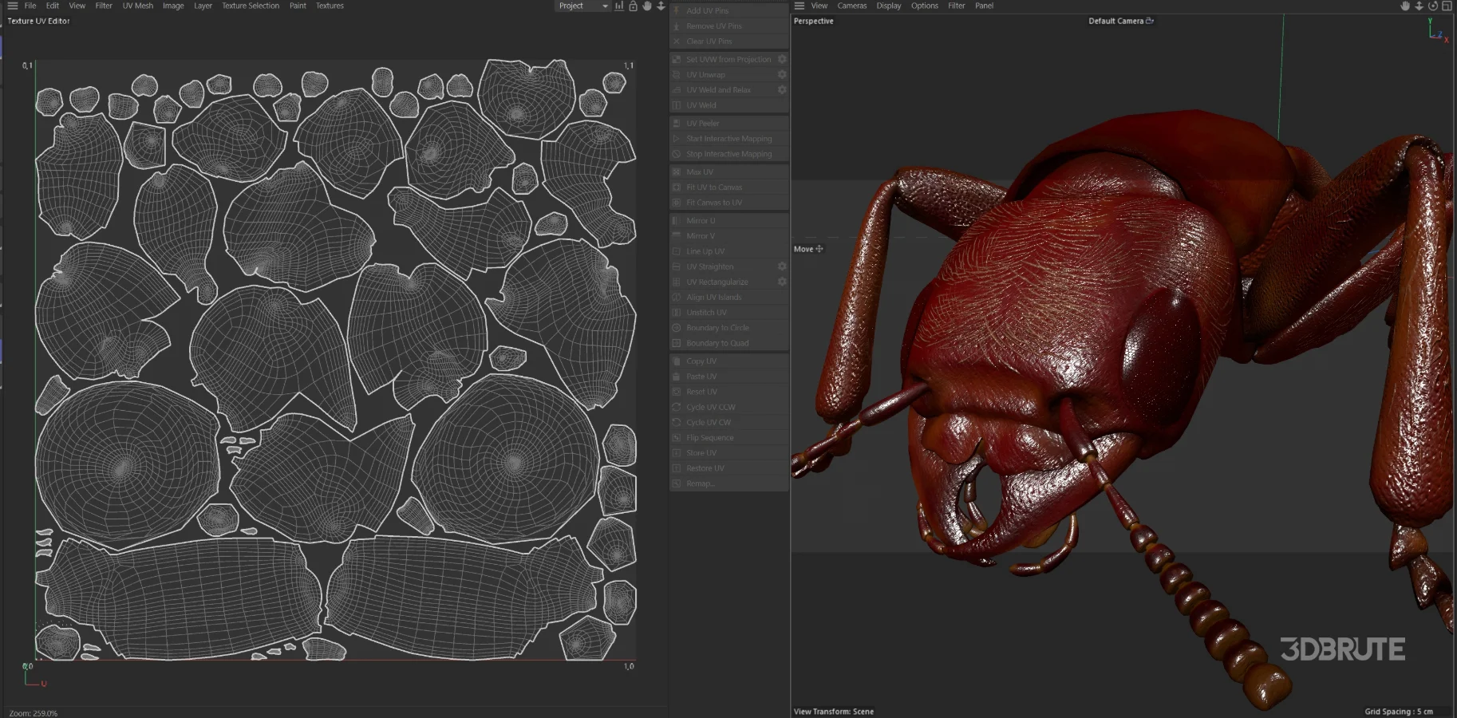Open the Edit menu
Screen dimensions: 1457x718
[x=53, y=6]
